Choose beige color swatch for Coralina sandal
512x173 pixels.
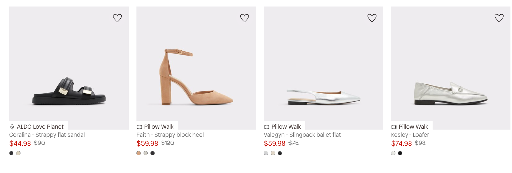click(18, 153)
